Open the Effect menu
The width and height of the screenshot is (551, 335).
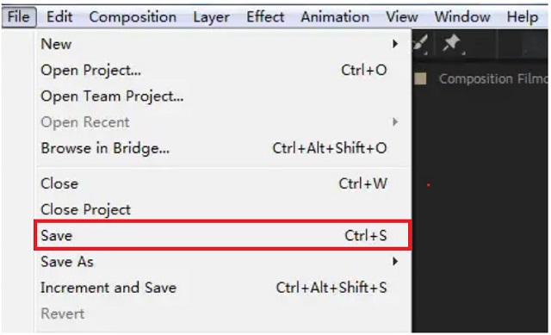pos(265,17)
